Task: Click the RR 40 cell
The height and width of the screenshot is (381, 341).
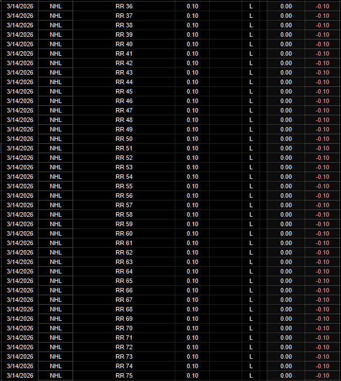Action: 124,44
